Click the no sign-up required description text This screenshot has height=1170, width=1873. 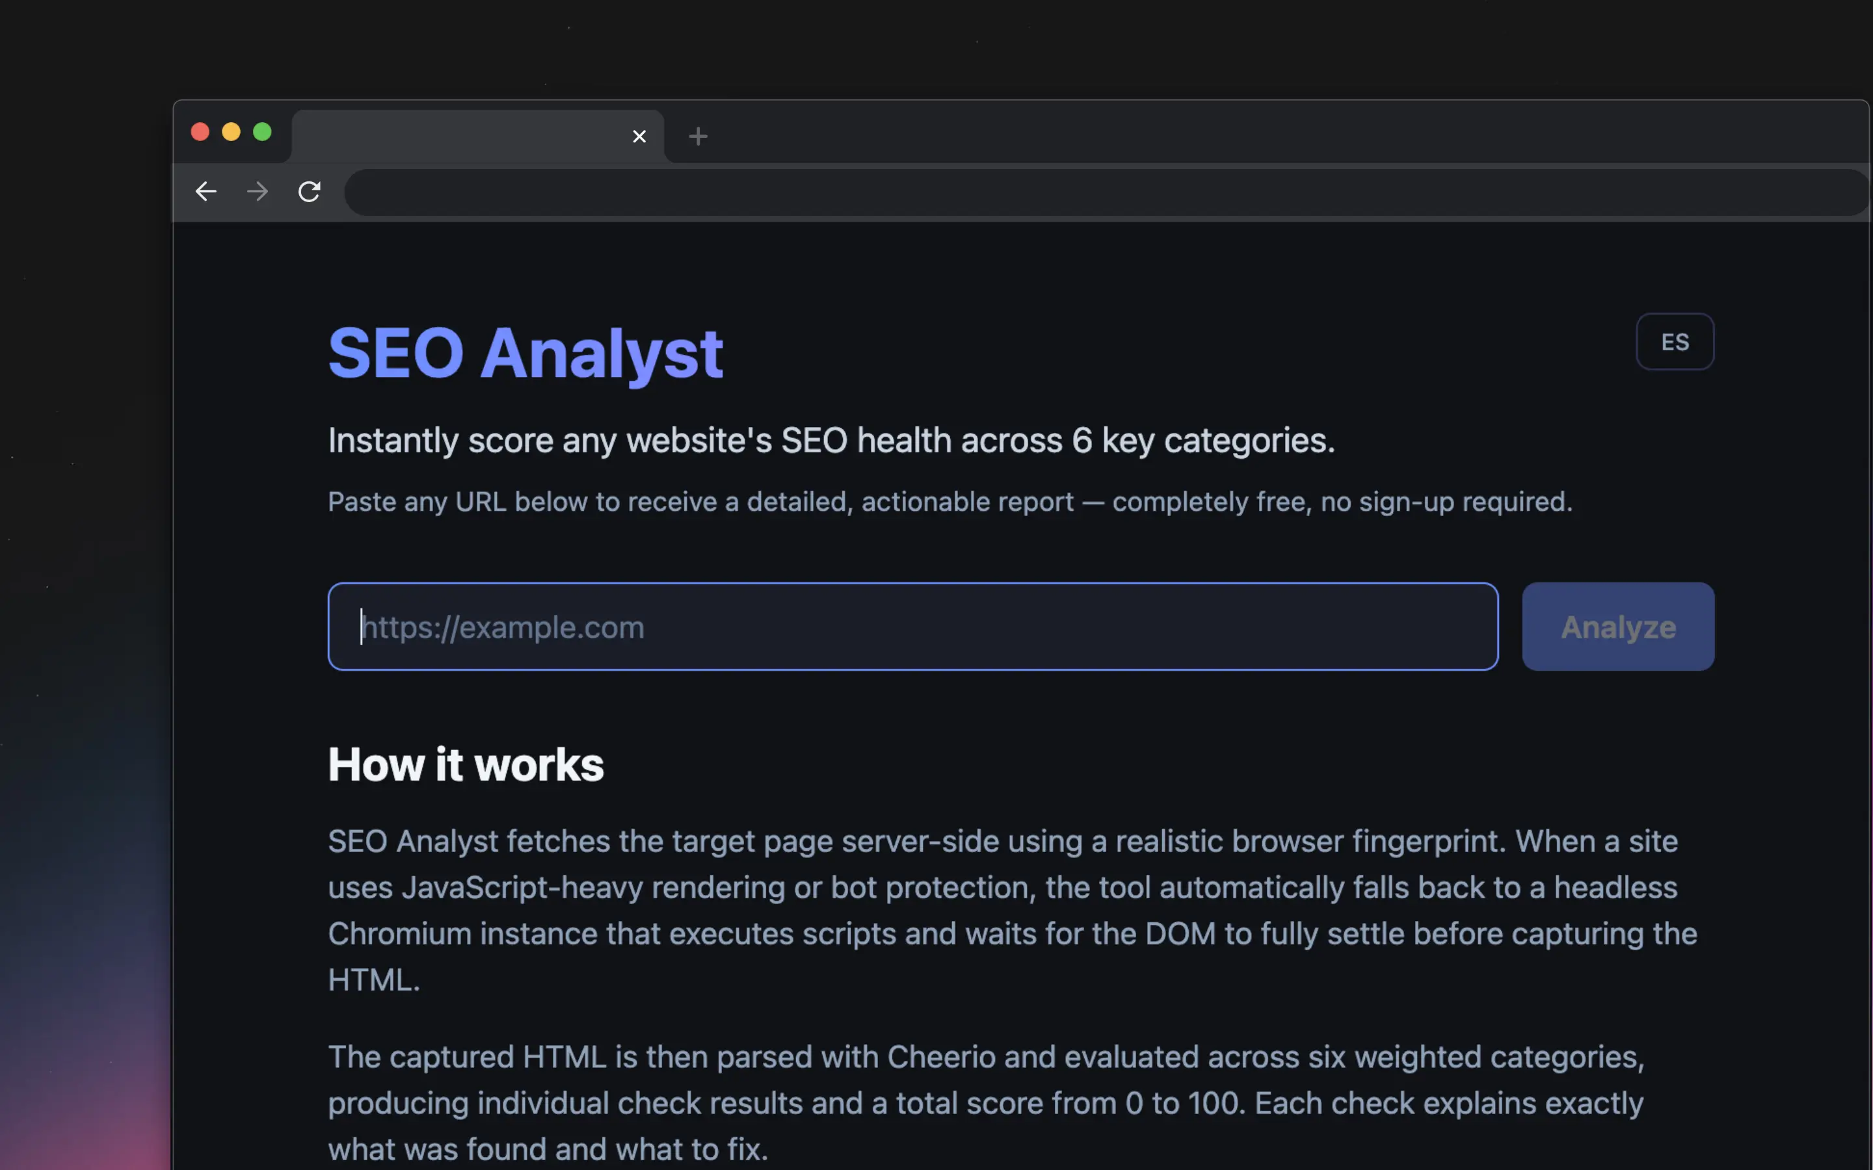[x=950, y=501]
